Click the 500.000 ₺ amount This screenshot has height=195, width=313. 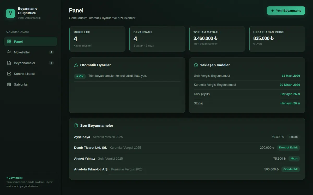click(272, 169)
